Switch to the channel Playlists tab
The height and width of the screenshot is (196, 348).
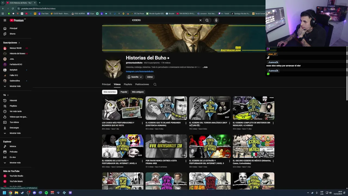(x=128, y=84)
